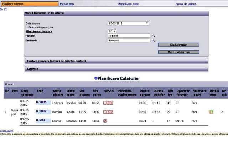The height and width of the screenshot is (141, 228).
Task: Click the Lipsa pret cell
Action: [14, 112]
